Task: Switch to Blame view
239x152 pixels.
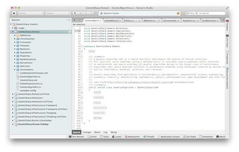Action: (97, 132)
